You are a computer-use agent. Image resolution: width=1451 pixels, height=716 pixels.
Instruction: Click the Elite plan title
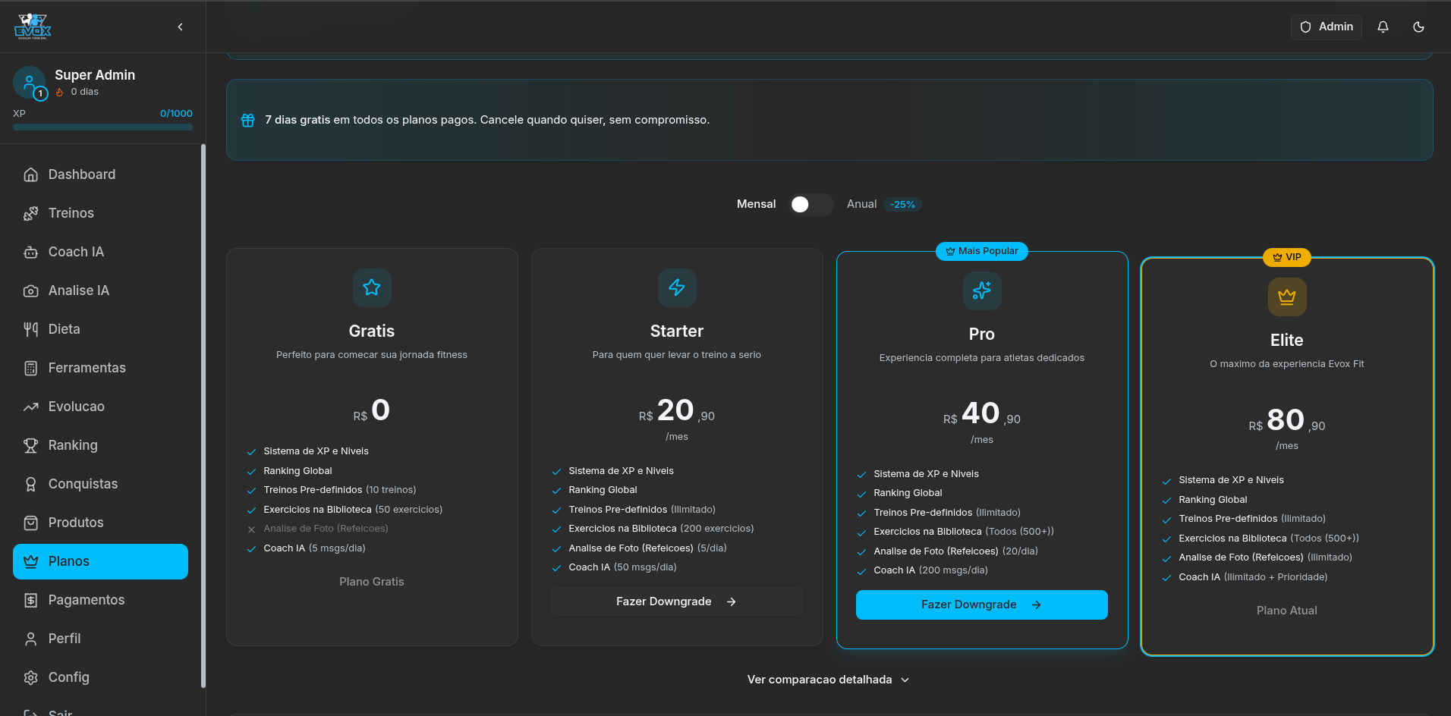(1287, 340)
